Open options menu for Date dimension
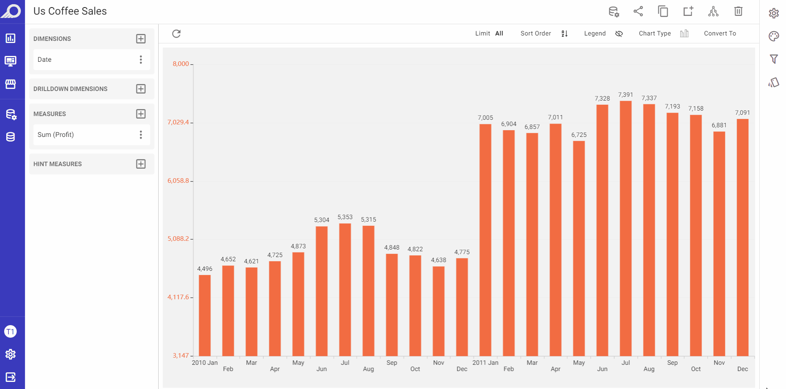This screenshot has width=786, height=389. [141, 60]
